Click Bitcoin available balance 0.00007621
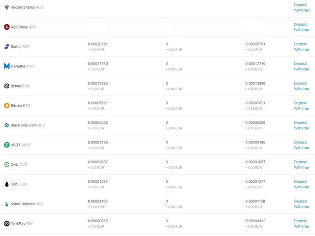This screenshot has width=315, height=236. point(97,103)
